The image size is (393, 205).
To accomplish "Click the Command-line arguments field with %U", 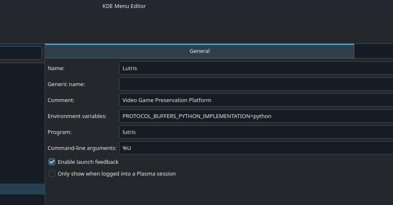I will pyautogui.click(x=256, y=148).
